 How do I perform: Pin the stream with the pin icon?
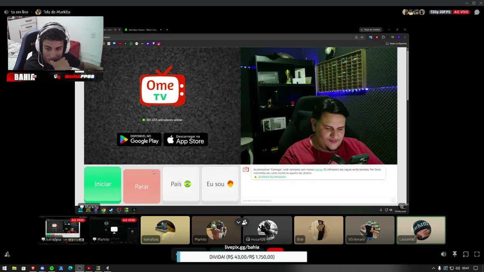click(455, 254)
